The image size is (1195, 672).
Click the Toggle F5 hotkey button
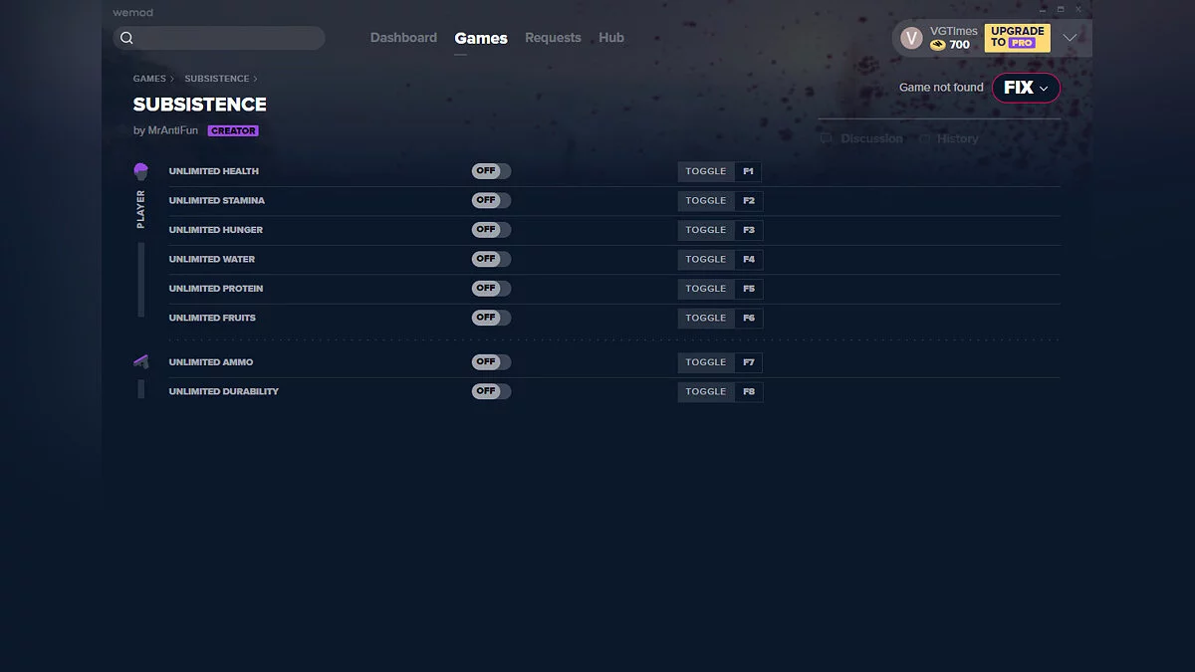720,288
